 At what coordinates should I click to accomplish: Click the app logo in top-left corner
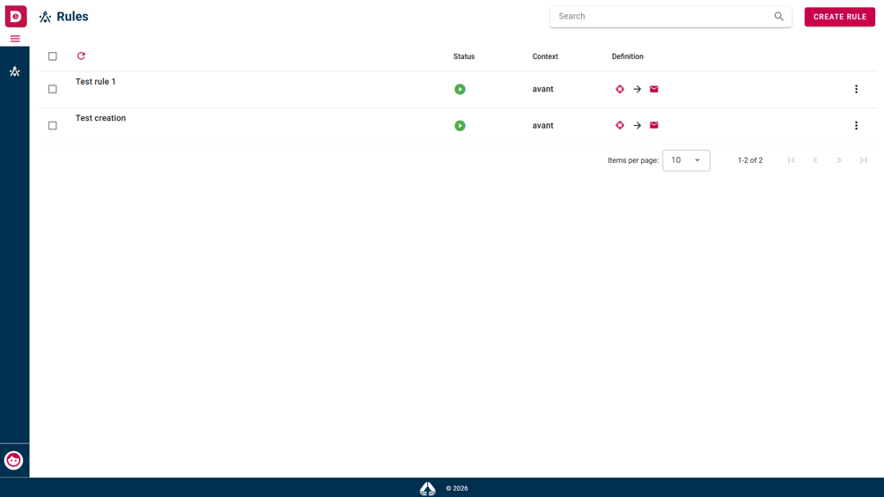click(x=16, y=17)
